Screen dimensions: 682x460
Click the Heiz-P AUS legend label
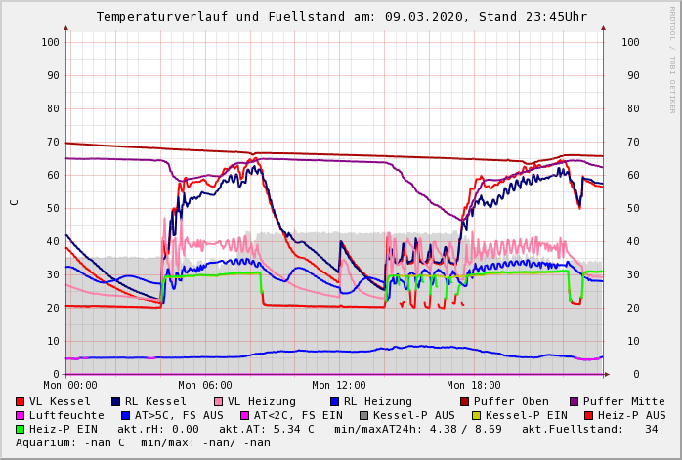pyautogui.click(x=631, y=415)
